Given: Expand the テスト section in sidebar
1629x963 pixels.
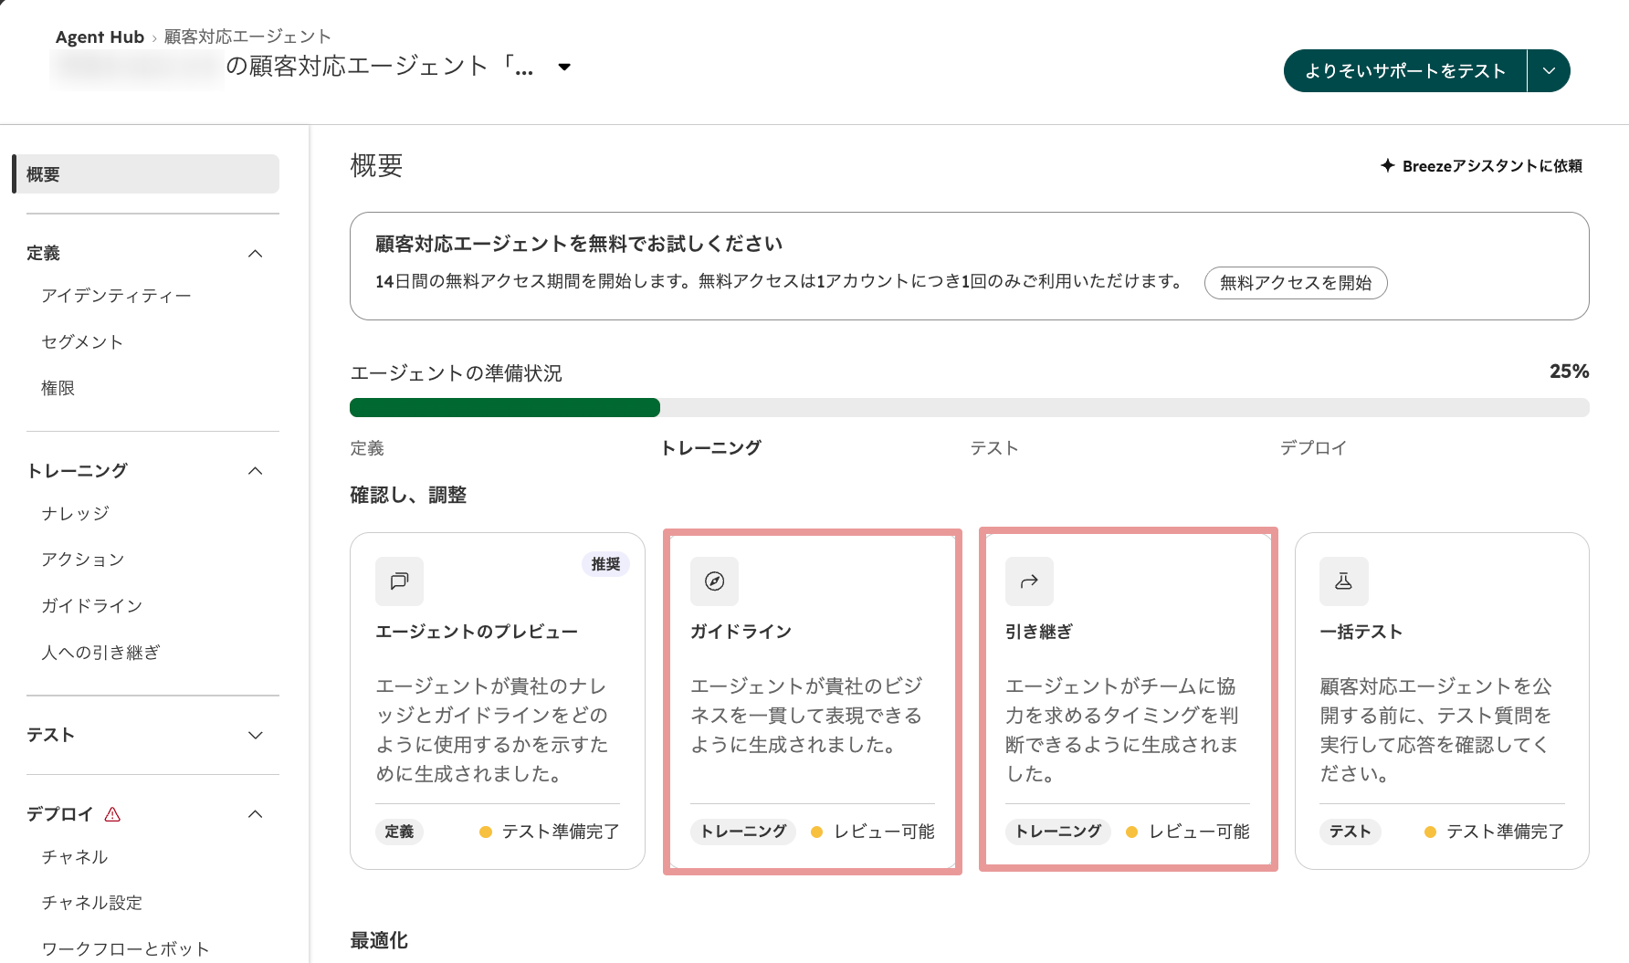Looking at the screenshot, I should [256, 735].
